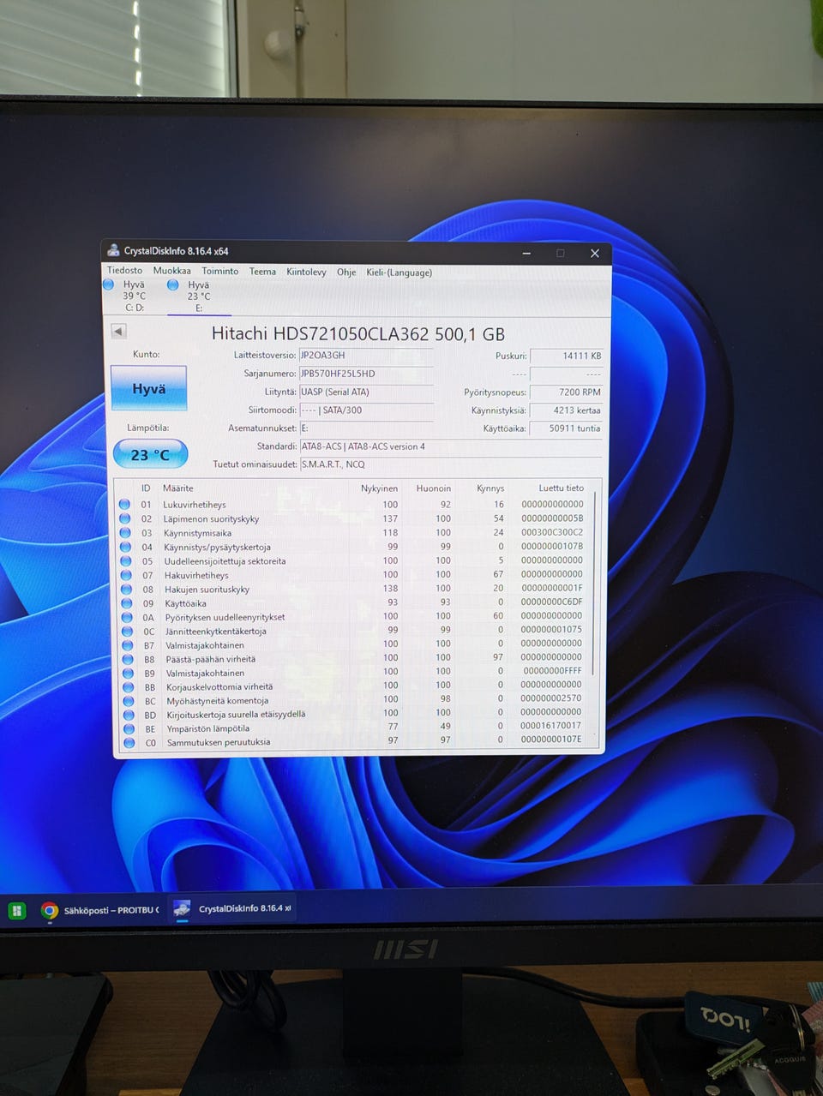The width and height of the screenshot is (823, 1096).
Task: Click the Luettu tieto column header
Action: tap(561, 488)
